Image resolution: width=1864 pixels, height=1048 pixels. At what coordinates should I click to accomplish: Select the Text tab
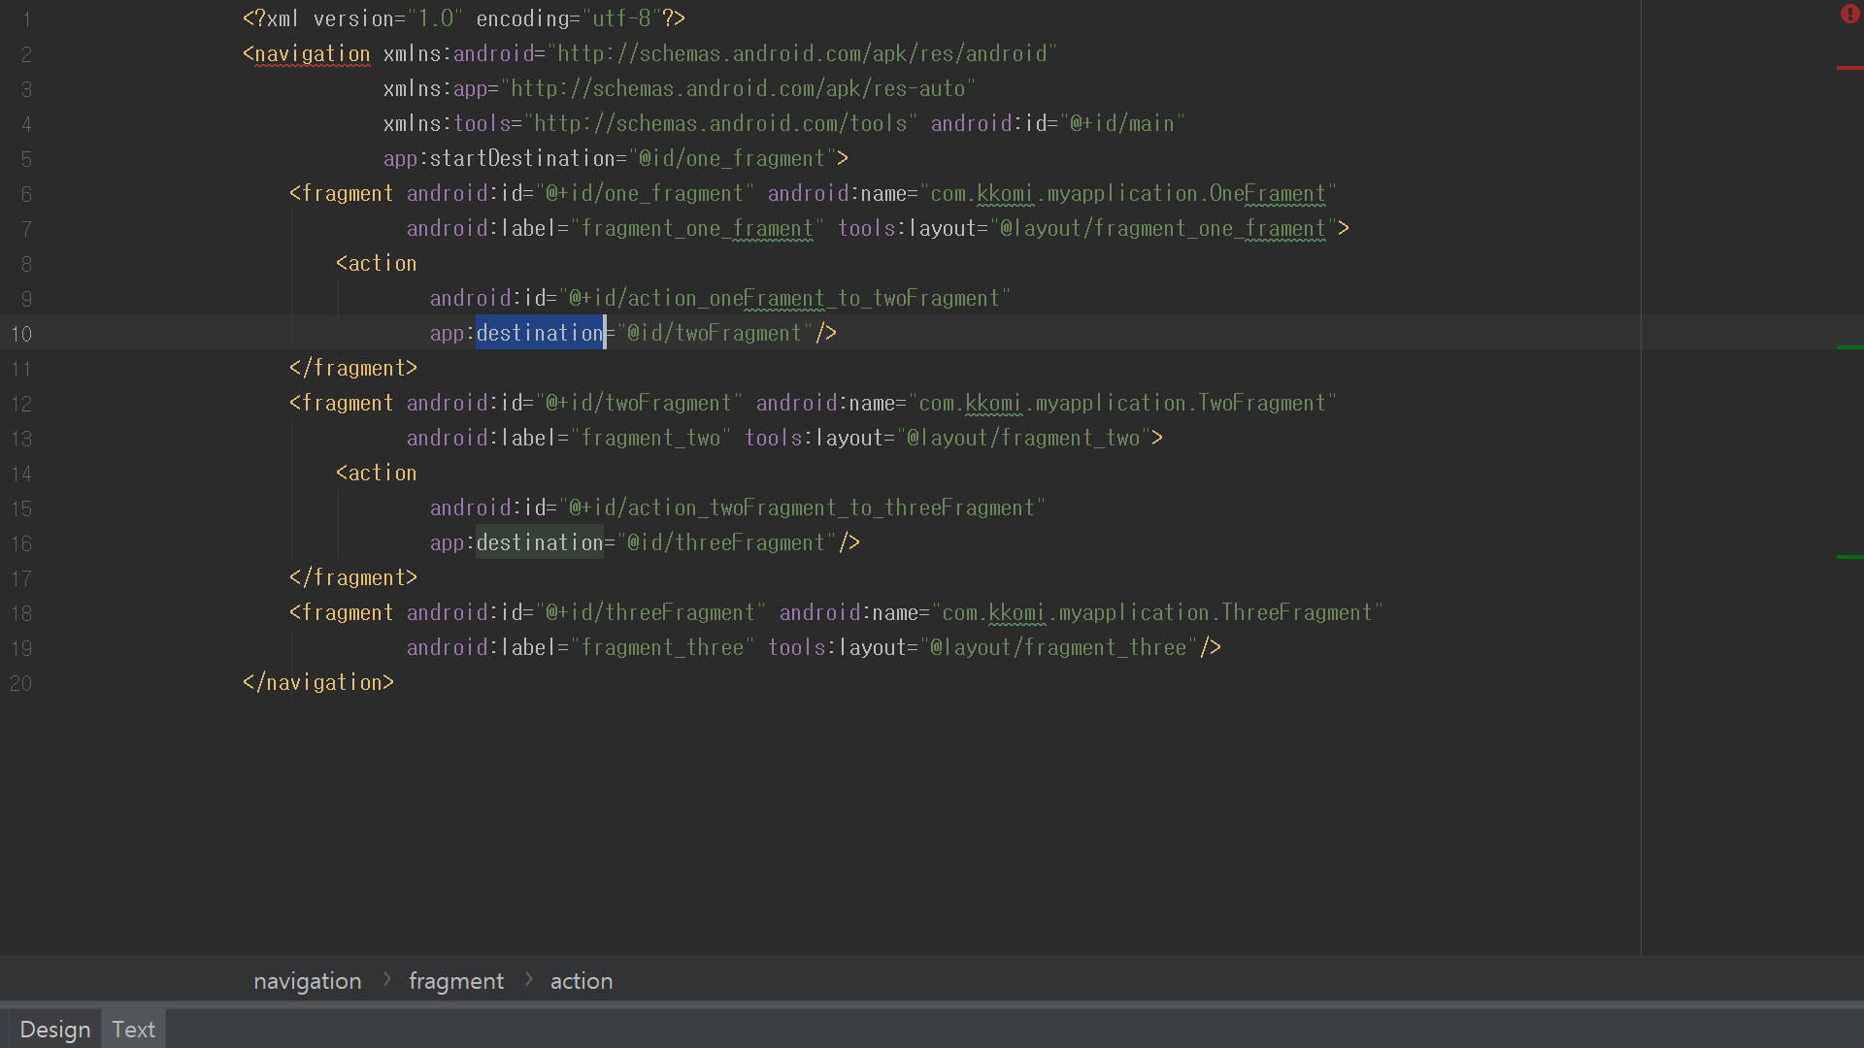133,1030
